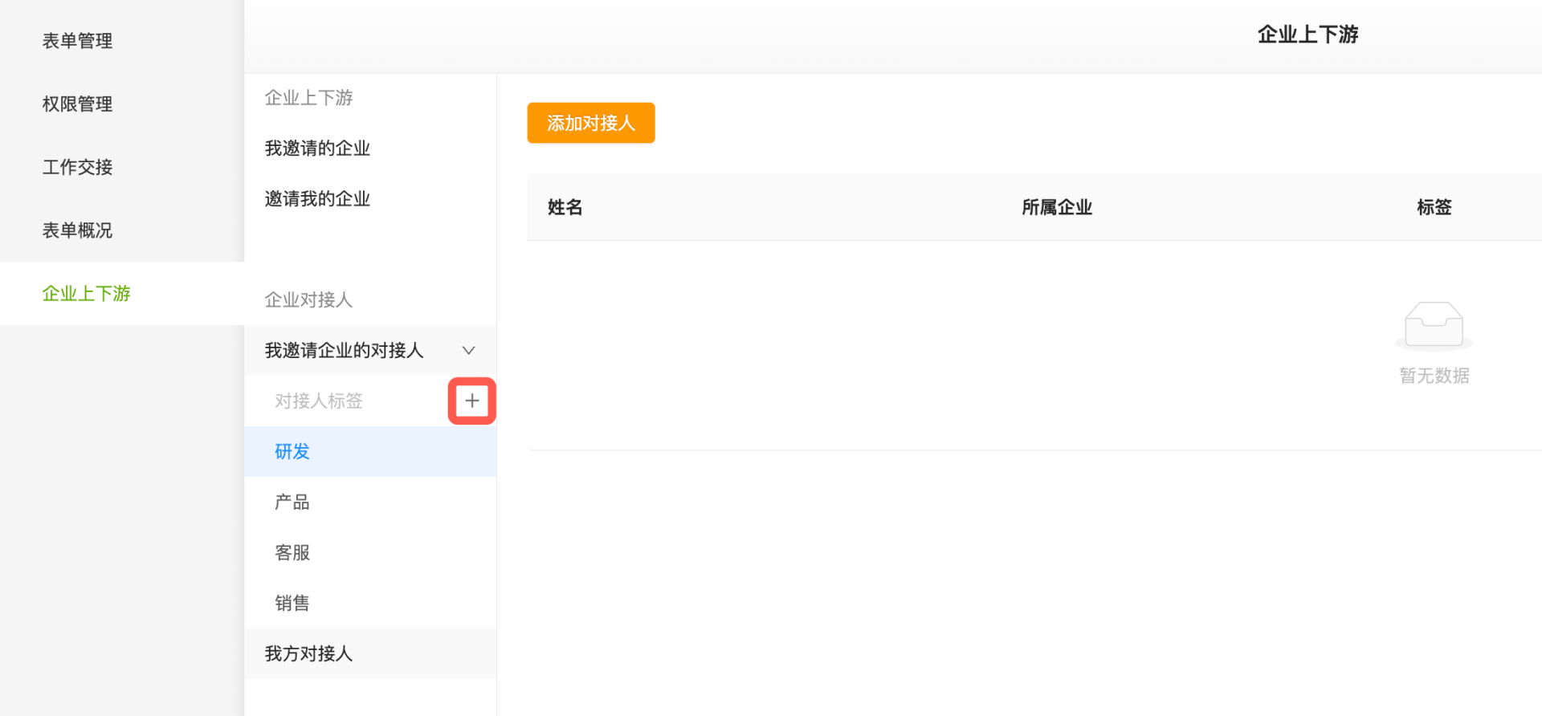
Task: Select the 研发 contact tag
Action: point(292,452)
